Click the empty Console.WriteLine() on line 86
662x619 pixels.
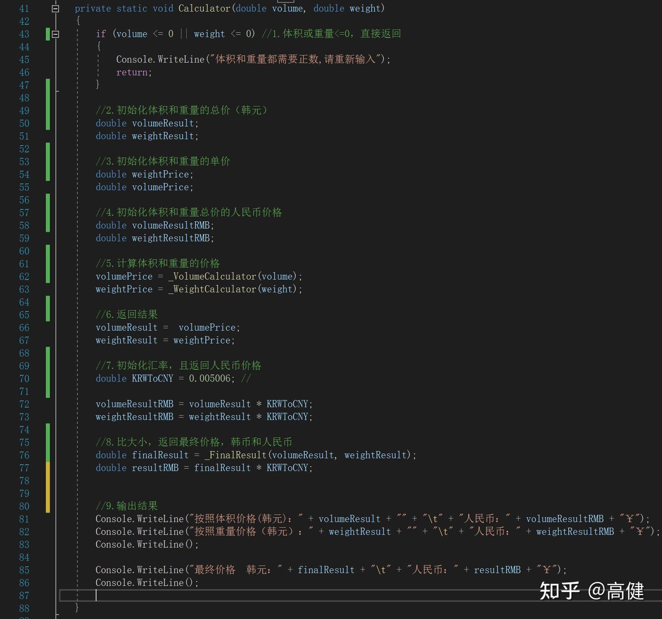pyautogui.click(x=147, y=583)
